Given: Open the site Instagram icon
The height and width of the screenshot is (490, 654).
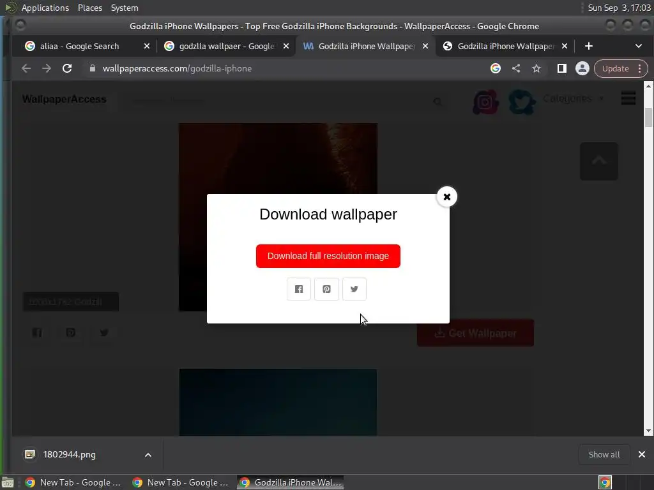Looking at the screenshot, I should pos(485,101).
